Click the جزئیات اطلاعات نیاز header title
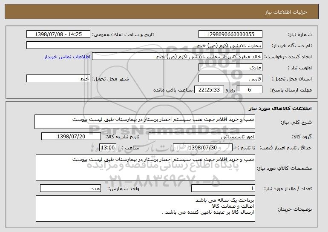Image resolution: width=328 pixels, height=232 pixels. [x=286, y=12]
